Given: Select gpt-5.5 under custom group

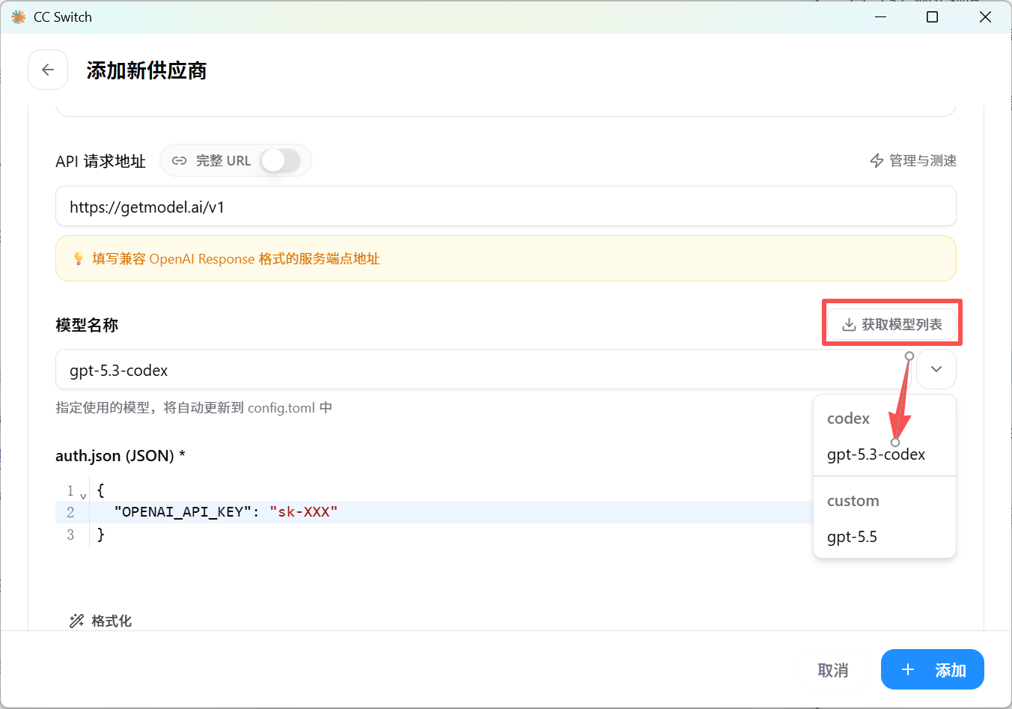Looking at the screenshot, I should tap(852, 537).
